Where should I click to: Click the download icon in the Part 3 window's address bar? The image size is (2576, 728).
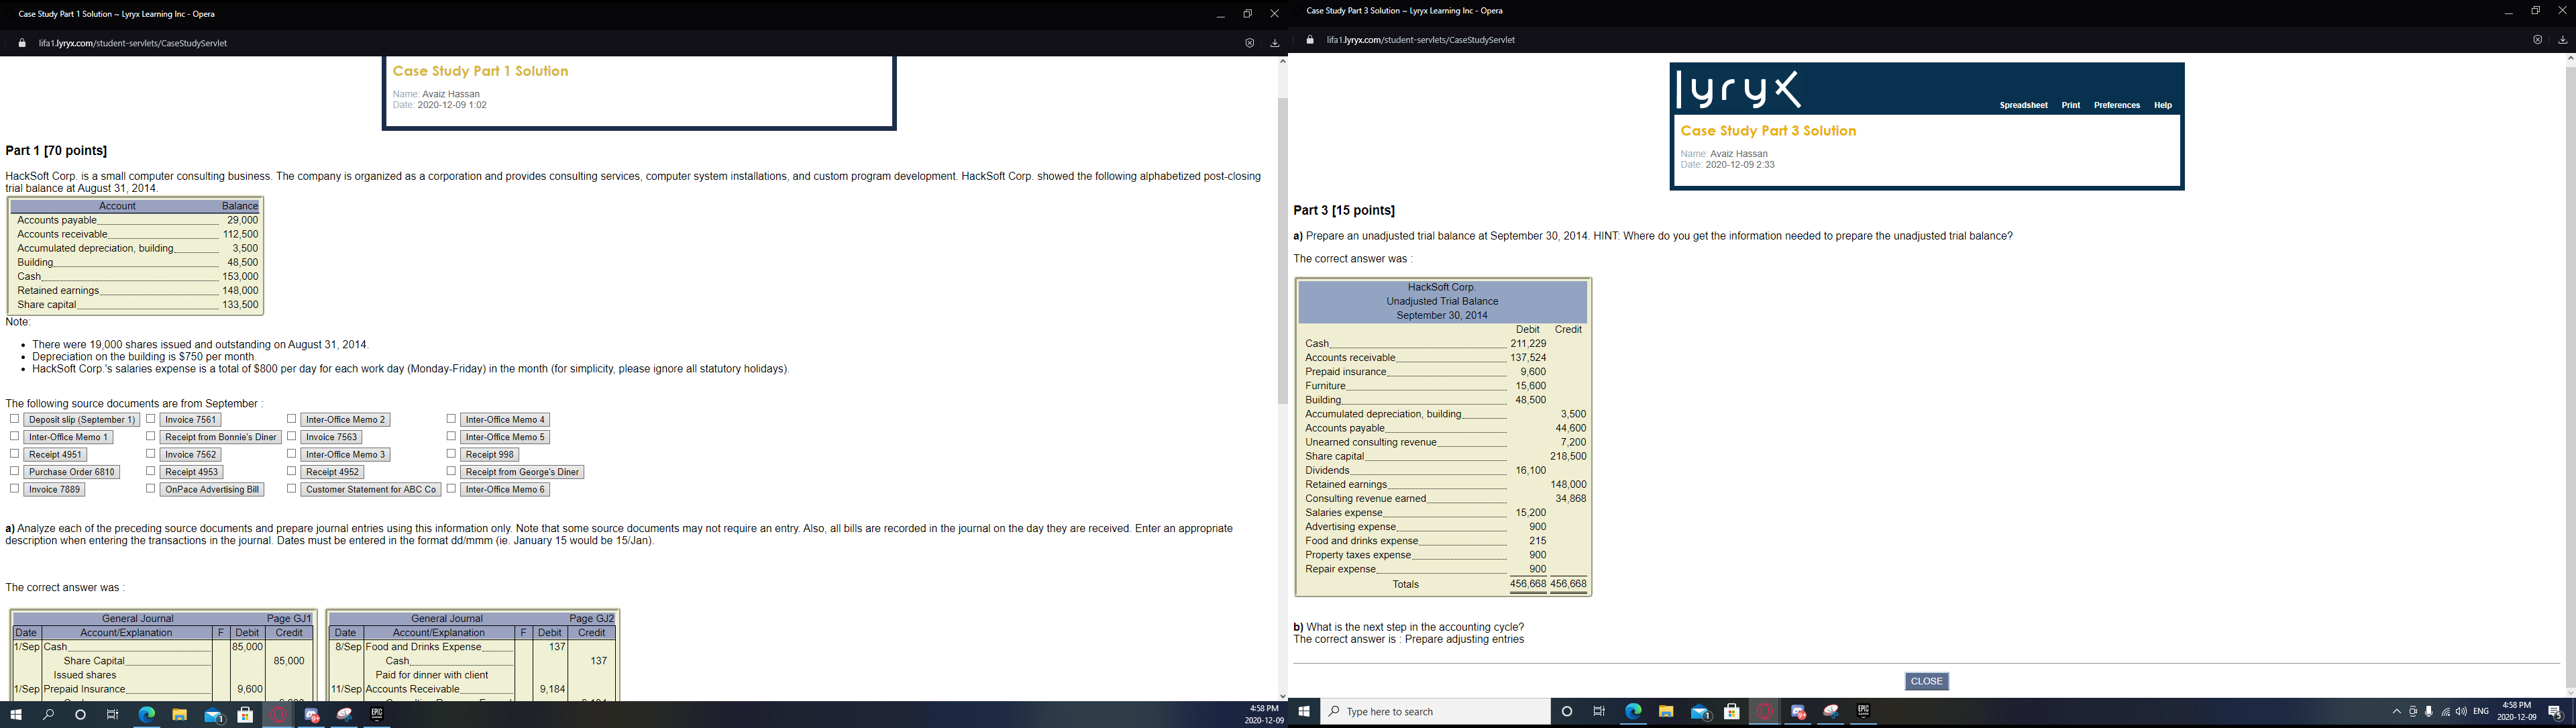pos(2562,40)
